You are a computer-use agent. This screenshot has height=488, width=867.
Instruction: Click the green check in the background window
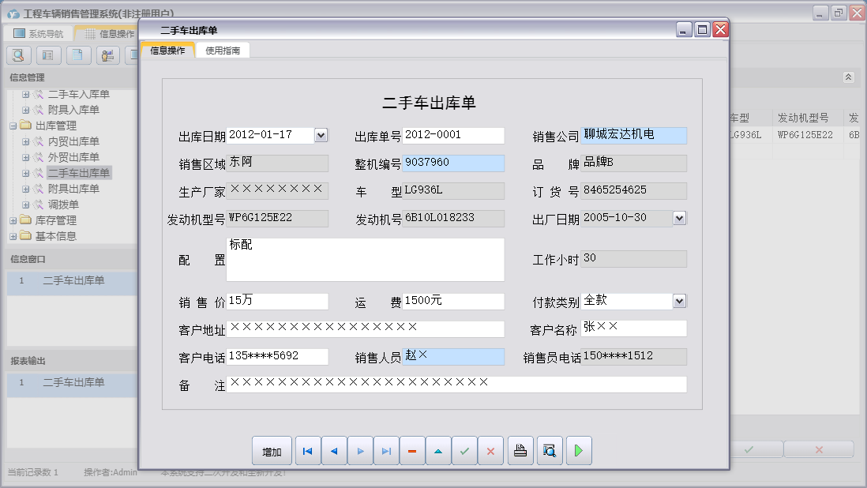[749, 449]
